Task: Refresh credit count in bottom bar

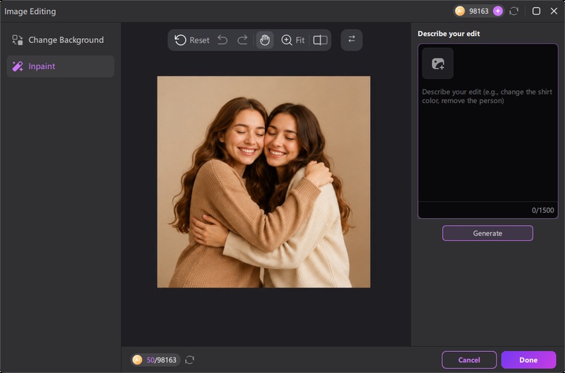Action: pos(189,360)
